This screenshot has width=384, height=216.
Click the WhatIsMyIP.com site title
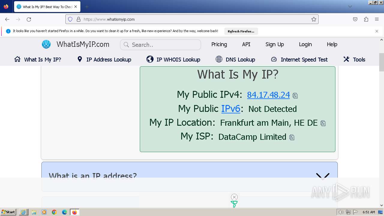point(83,44)
